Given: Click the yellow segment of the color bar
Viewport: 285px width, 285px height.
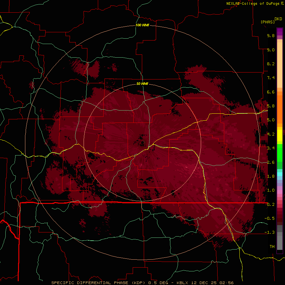Looking at the screenshot, I should [x=280, y=136].
